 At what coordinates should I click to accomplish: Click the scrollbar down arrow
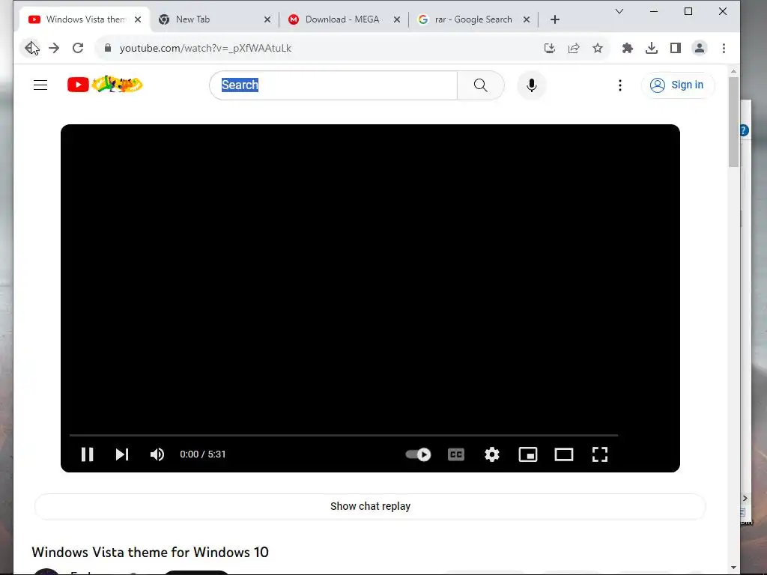click(x=734, y=568)
